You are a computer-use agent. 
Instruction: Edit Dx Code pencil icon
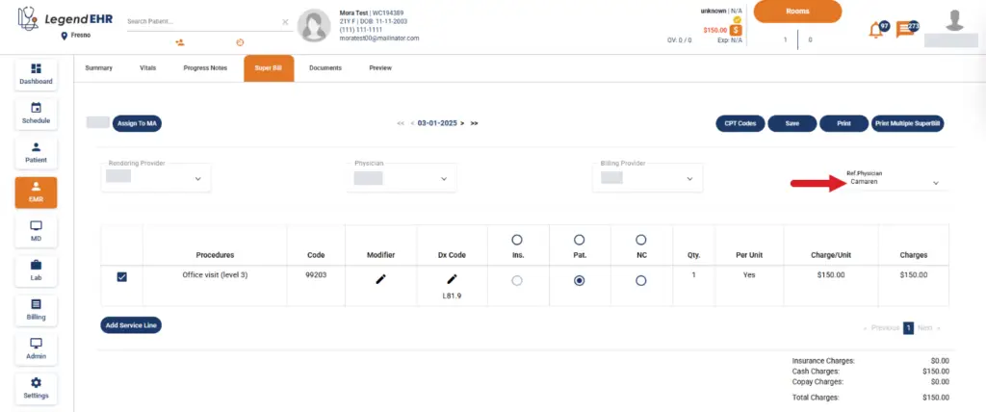[x=452, y=278]
